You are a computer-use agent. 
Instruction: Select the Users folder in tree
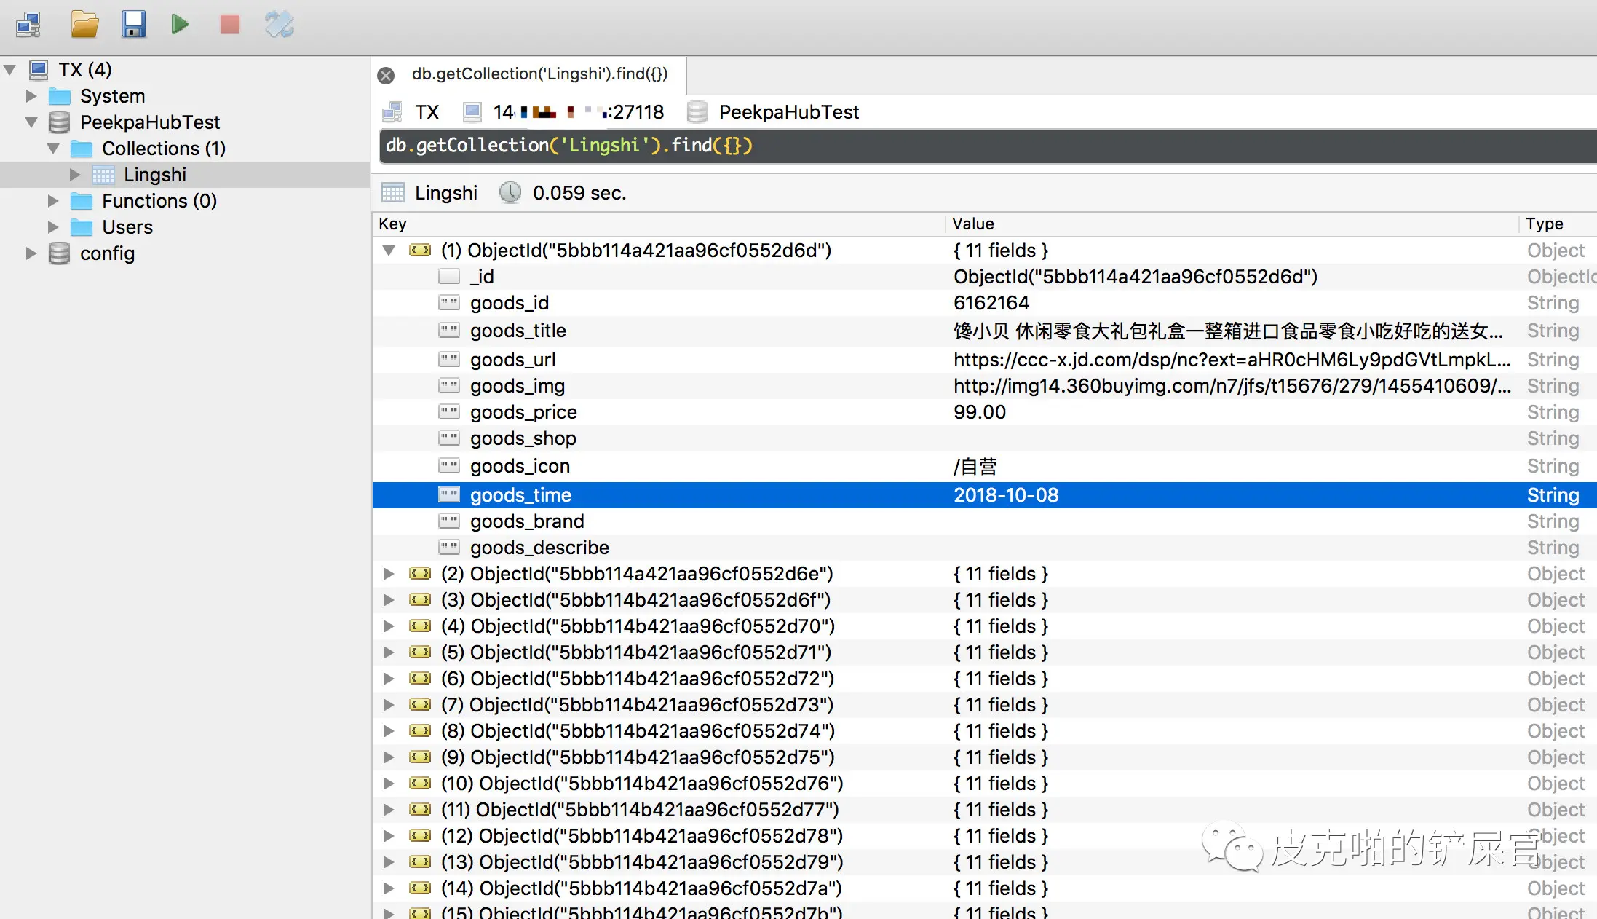(127, 227)
